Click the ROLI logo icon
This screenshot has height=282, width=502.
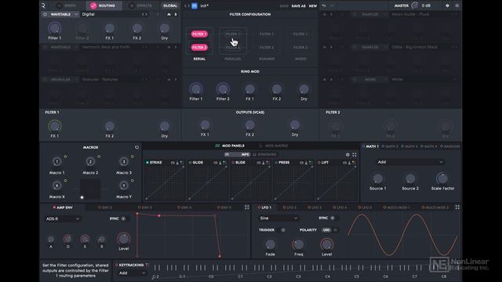coord(44,5)
